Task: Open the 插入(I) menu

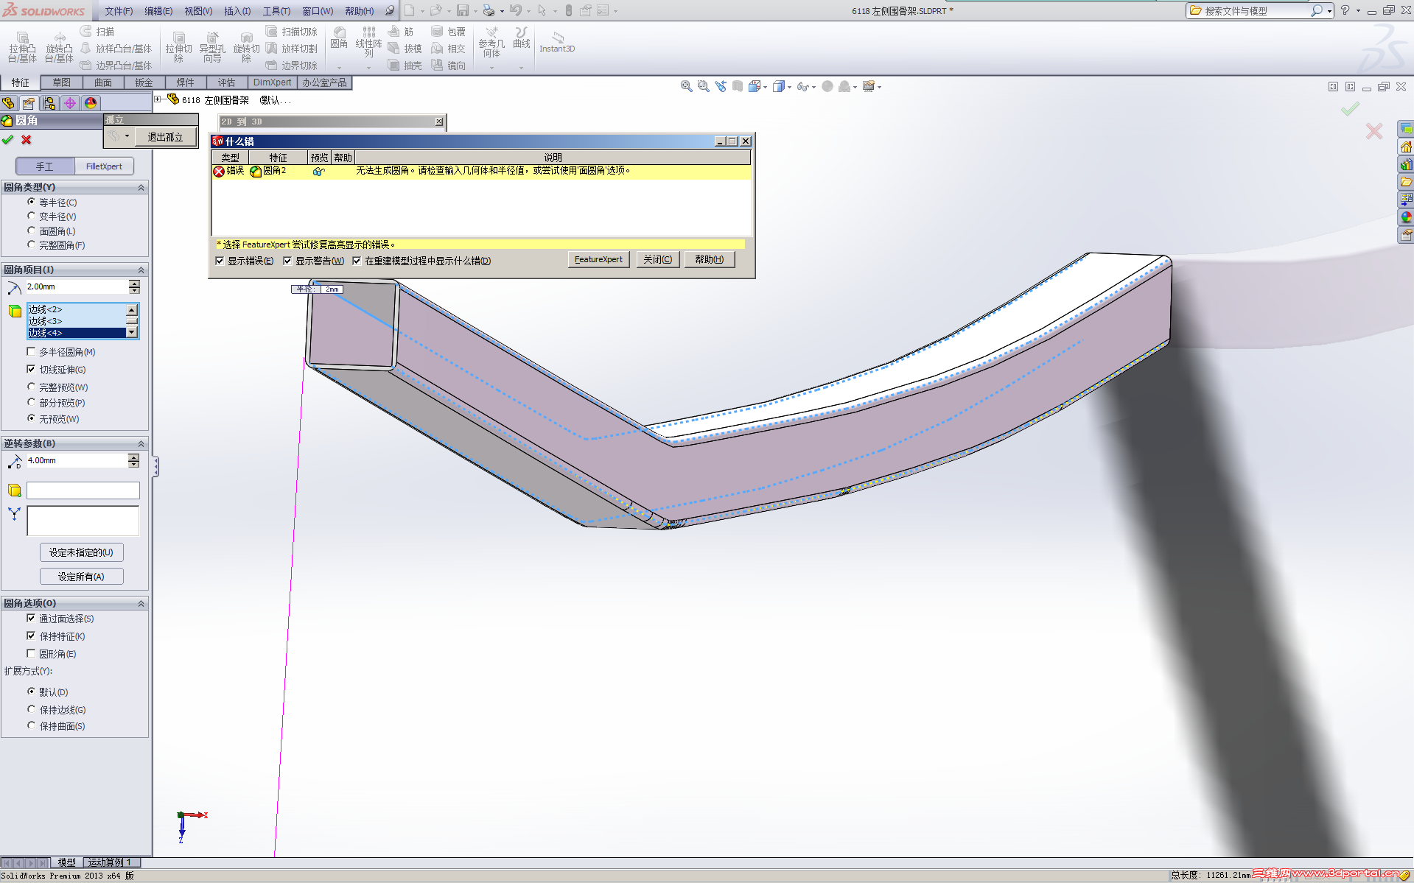Action: click(x=237, y=11)
